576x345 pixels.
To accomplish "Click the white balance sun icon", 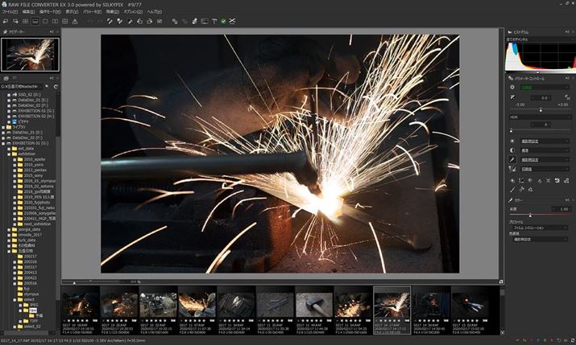I will [512, 142].
